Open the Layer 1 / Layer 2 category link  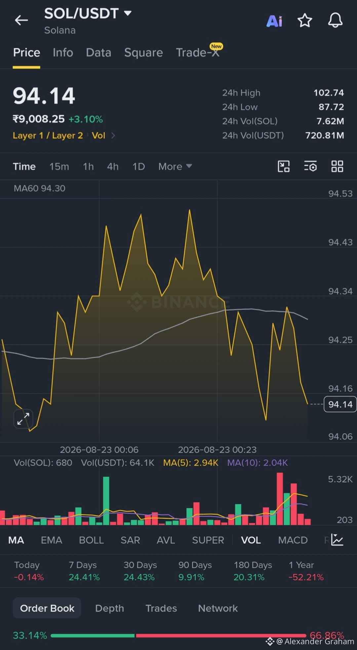(x=48, y=136)
